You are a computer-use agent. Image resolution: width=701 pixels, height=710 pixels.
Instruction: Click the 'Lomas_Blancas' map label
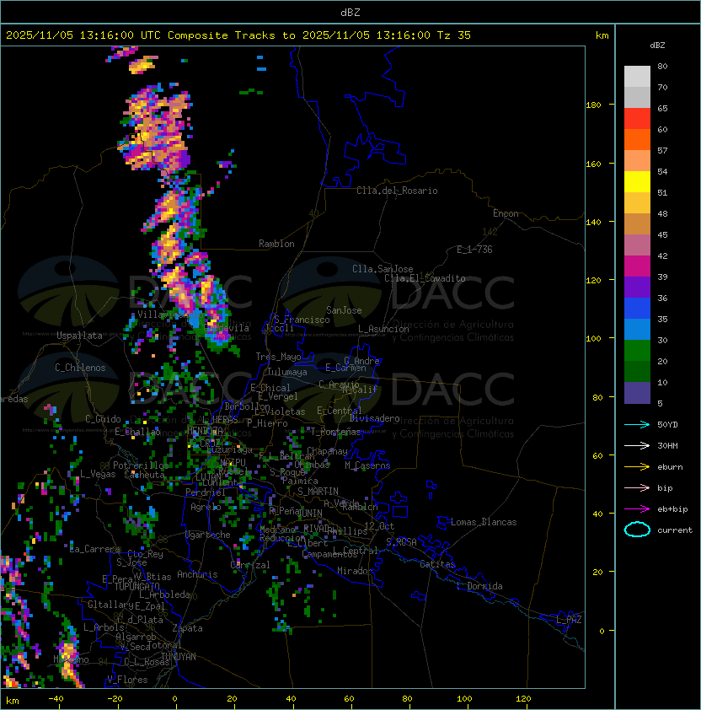pyautogui.click(x=484, y=522)
